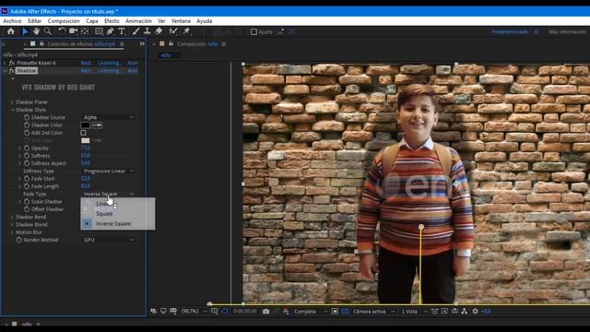Screen dimensions: 590x332
Task: Click Licensing on Primatte Keyer row
Action: [x=109, y=63]
